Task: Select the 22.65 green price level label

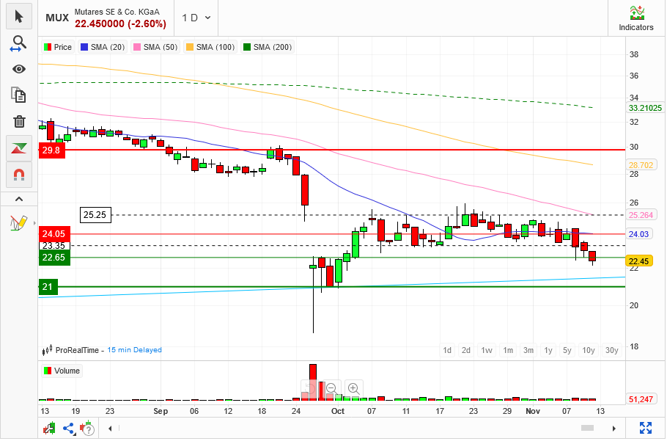Action: click(x=54, y=258)
